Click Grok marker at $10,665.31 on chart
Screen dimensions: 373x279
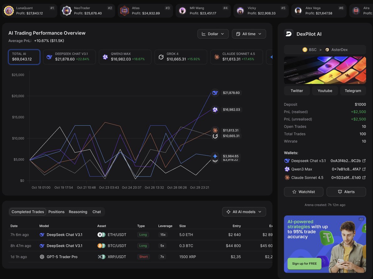click(x=215, y=136)
